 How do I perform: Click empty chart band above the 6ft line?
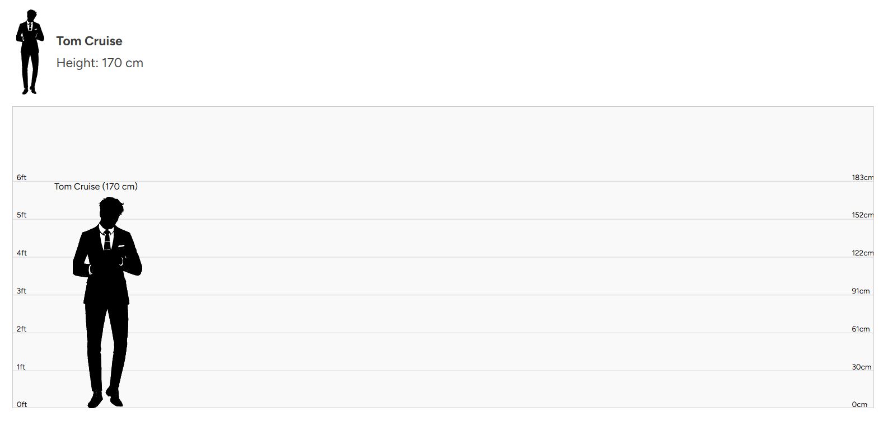pos(442,143)
